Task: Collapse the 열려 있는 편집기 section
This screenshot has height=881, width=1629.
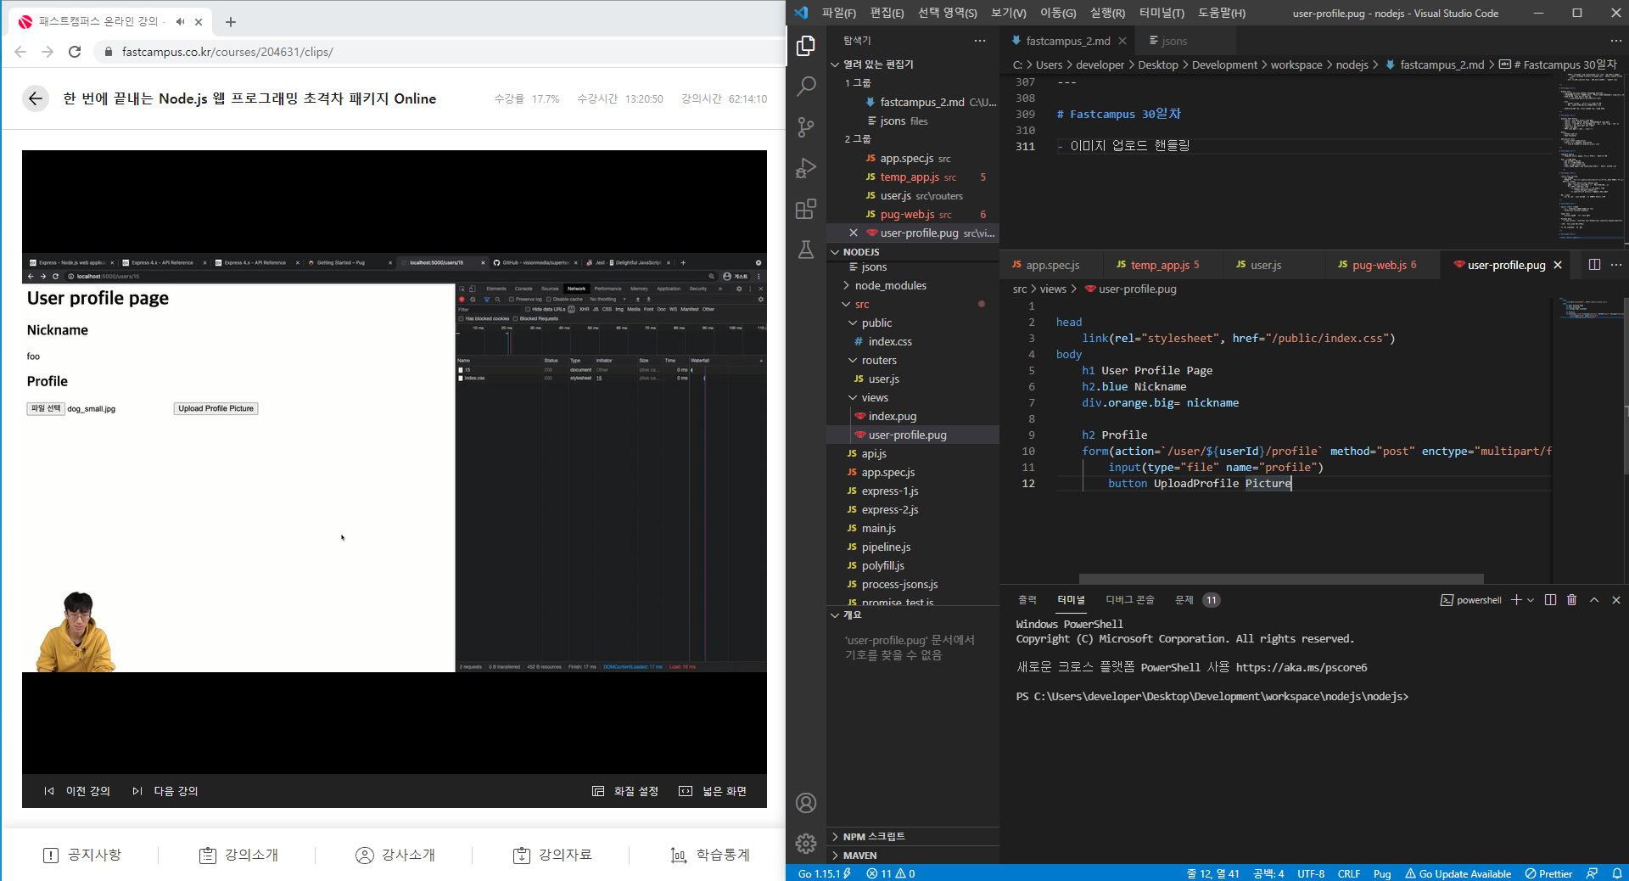Action: coord(878,65)
